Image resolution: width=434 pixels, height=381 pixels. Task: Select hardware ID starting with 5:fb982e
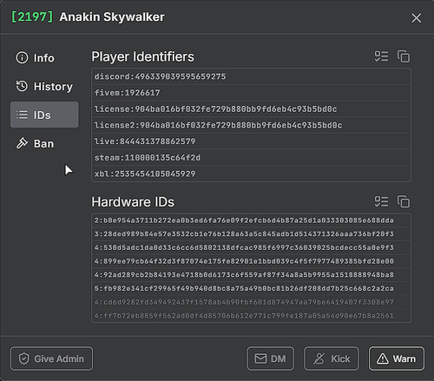(251, 288)
